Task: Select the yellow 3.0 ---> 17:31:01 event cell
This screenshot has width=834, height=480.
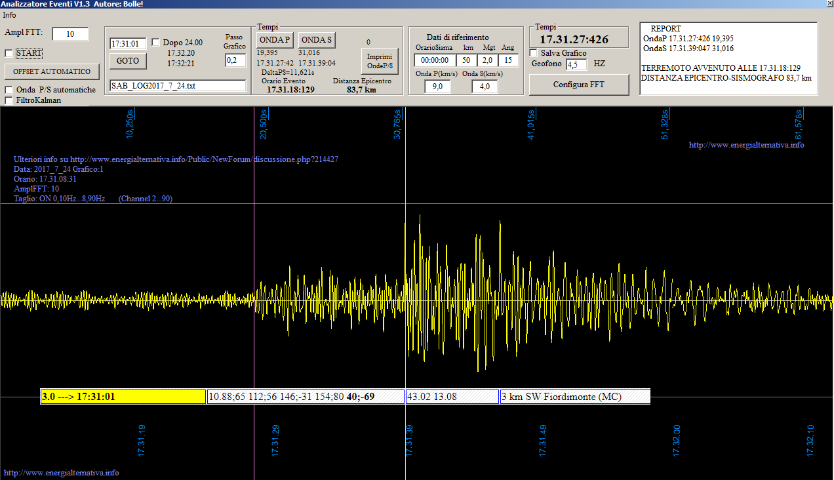Action: click(123, 397)
